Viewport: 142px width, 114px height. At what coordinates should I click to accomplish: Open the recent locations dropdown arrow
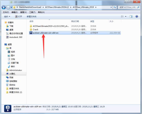tap(11, 7)
